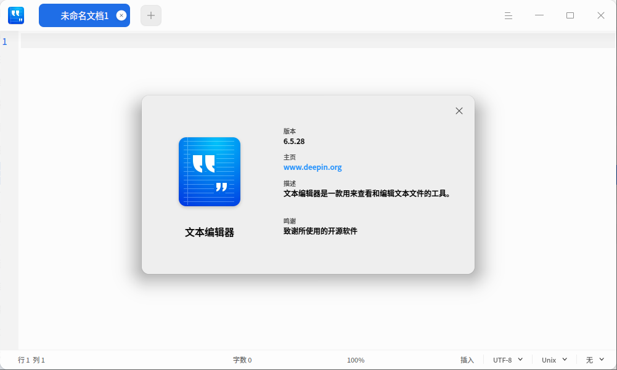The width and height of the screenshot is (617, 370).
Task: Select version number 6.5.28
Action: point(294,141)
